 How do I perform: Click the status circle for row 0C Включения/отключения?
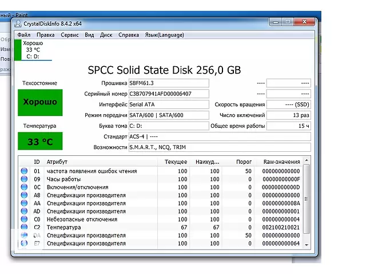tap(24, 187)
